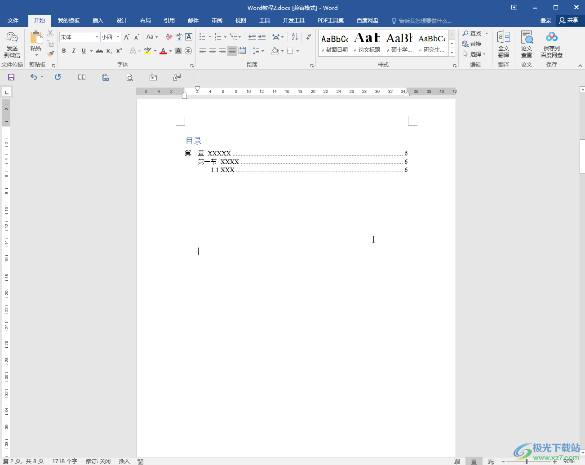Image resolution: width=585 pixels, height=465 pixels.
Task: Decrease the paragraph indent
Action: pyautogui.click(x=252, y=37)
